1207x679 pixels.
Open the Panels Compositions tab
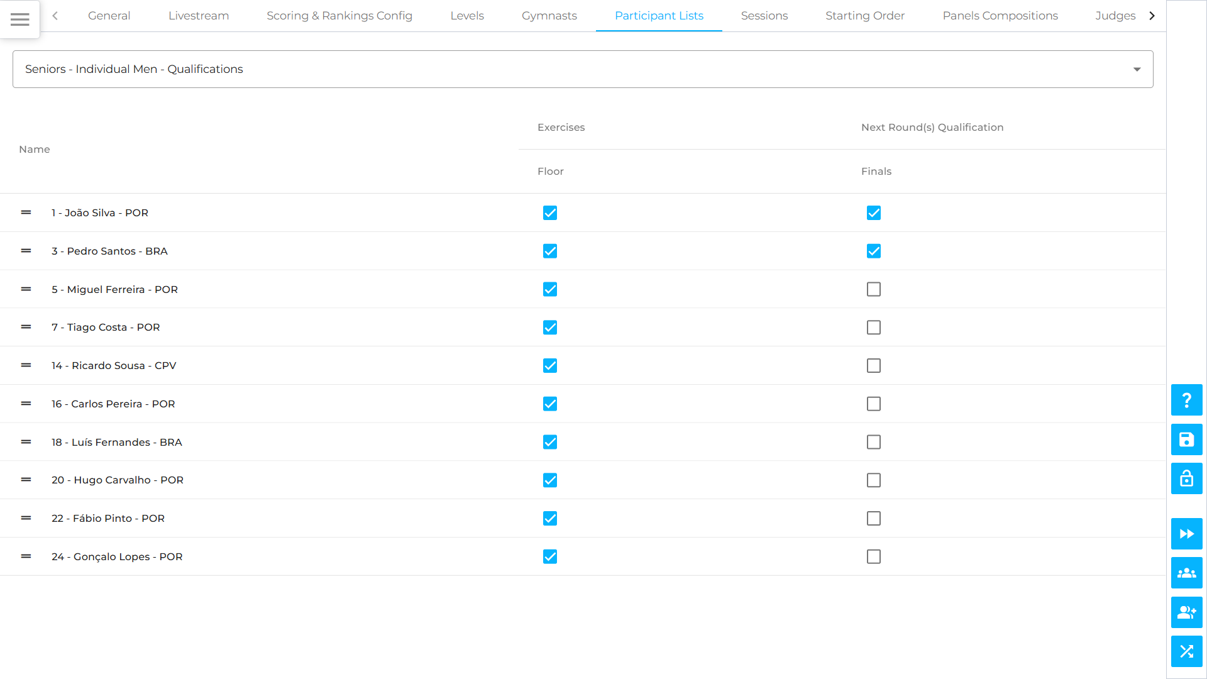point(1000,16)
